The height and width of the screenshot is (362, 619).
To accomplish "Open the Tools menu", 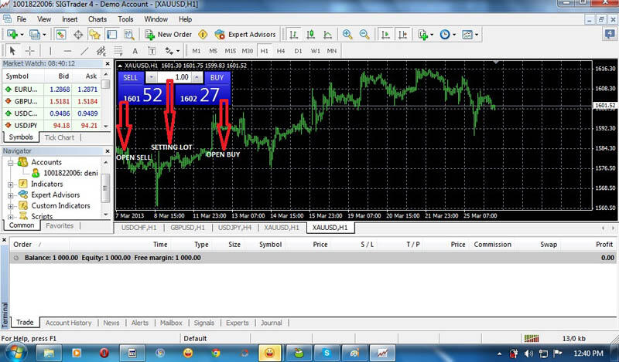I will (x=125, y=19).
